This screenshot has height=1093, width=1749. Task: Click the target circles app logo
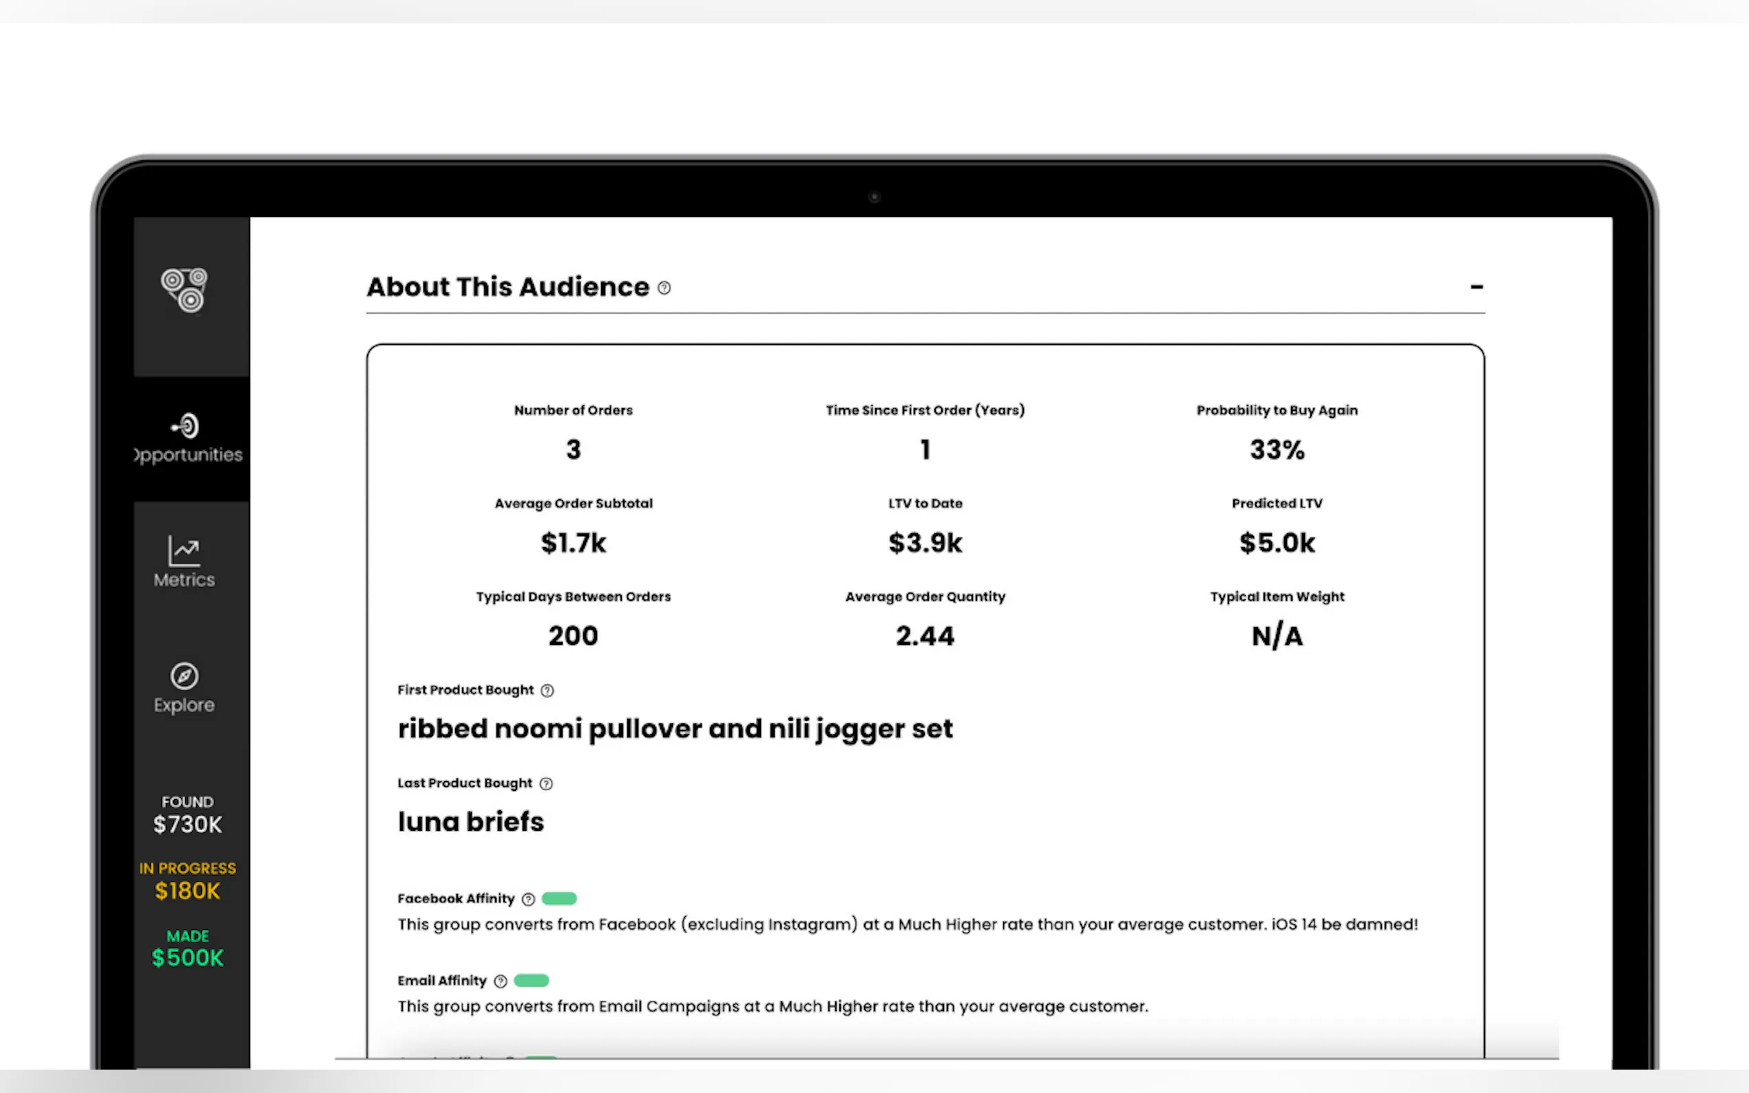pyautogui.click(x=185, y=290)
